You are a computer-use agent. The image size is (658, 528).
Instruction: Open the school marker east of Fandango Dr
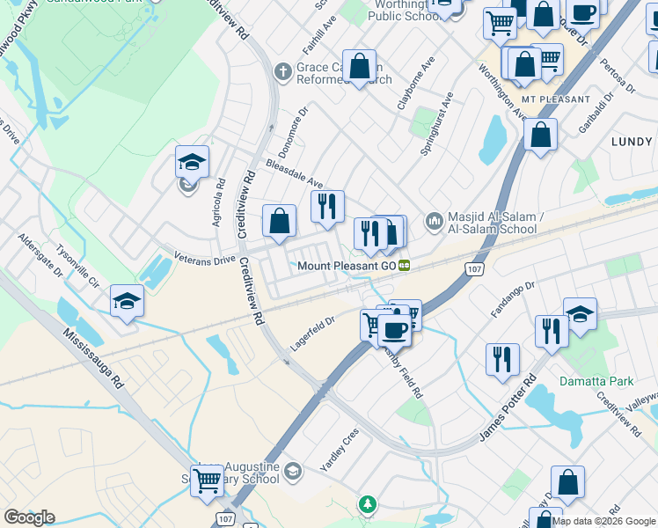coord(580,318)
